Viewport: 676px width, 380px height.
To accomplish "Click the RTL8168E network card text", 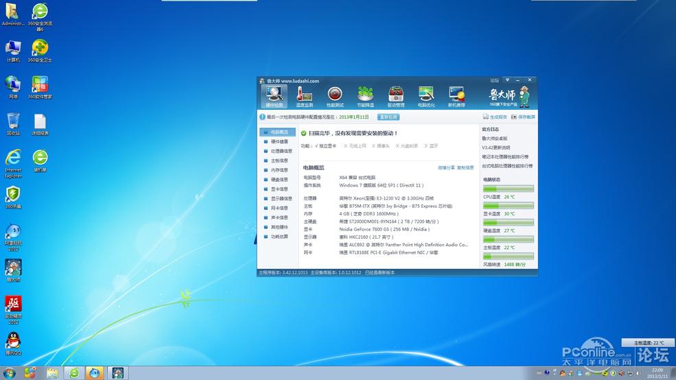I will (388, 252).
